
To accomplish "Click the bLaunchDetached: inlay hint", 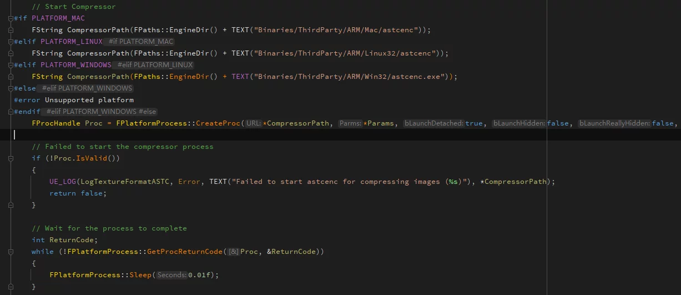I will click(433, 123).
